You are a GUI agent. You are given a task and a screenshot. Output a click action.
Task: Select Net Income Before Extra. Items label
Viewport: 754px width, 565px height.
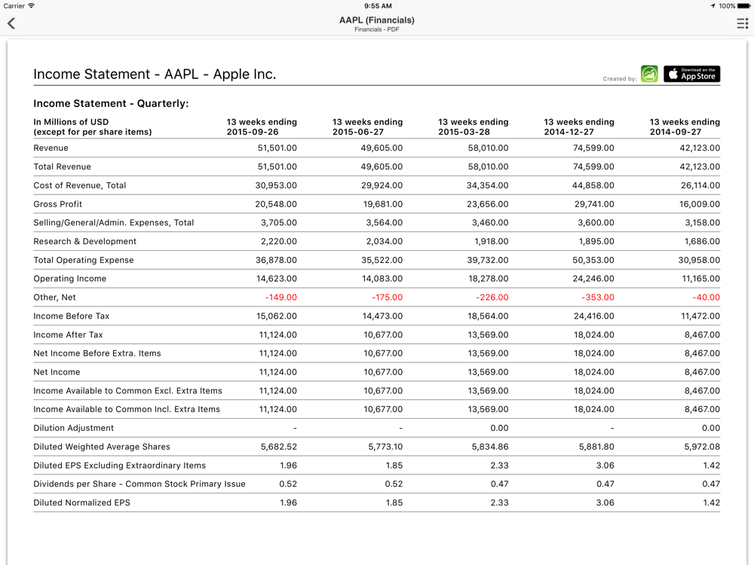point(97,353)
